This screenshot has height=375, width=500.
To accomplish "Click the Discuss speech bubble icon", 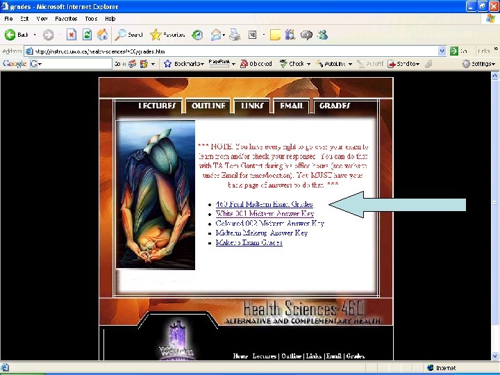I will point(306,35).
